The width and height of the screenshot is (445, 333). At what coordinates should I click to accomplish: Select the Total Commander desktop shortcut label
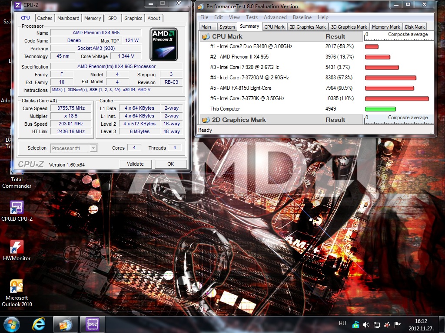click(17, 183)
